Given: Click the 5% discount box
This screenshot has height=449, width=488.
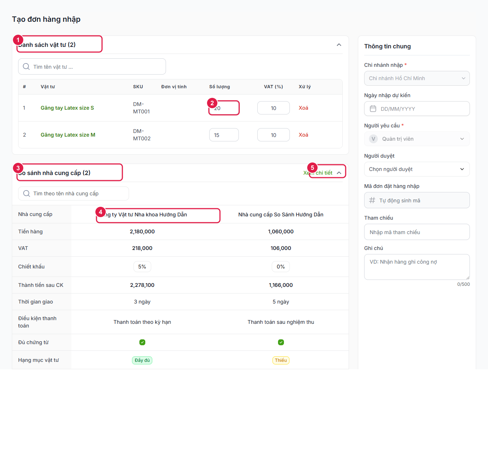Looking at the screenshot, I should pyautogui.click(x=142, y=267).
